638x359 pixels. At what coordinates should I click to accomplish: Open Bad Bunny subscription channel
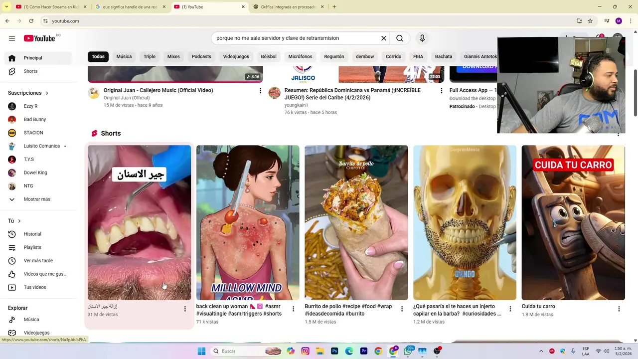coord(39,120)
